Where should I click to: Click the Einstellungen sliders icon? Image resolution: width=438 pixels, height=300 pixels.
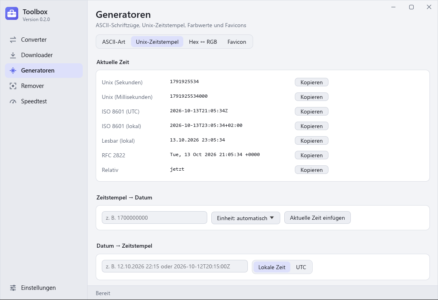[x=13, y=288]
